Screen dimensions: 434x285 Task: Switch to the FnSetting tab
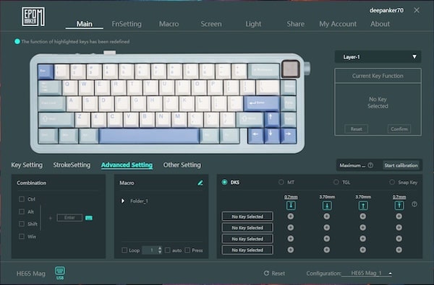127,24
